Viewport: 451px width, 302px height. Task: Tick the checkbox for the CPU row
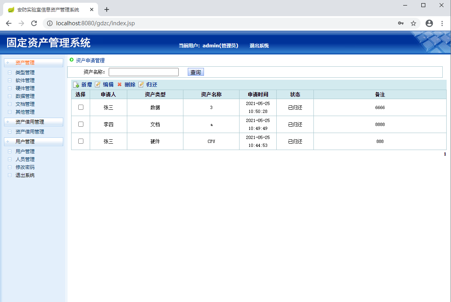tap(81, 141)
